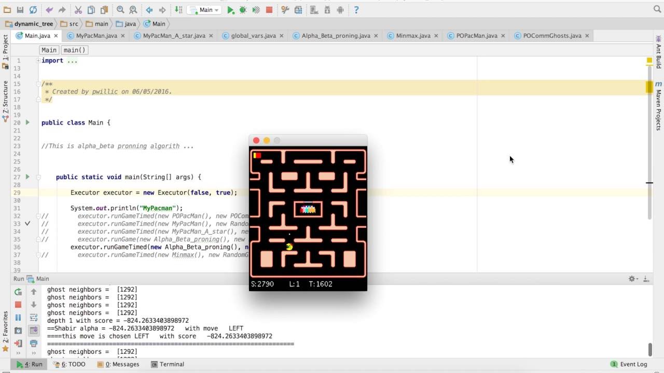This screenshot has height=373, width=664.
Task: Click the Copy icon
Action: 91,10
